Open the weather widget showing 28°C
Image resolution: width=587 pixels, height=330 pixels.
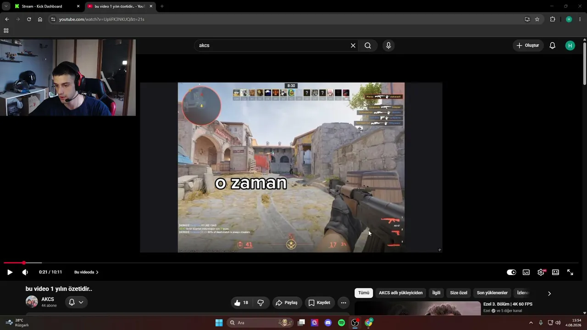coord(17,323)
